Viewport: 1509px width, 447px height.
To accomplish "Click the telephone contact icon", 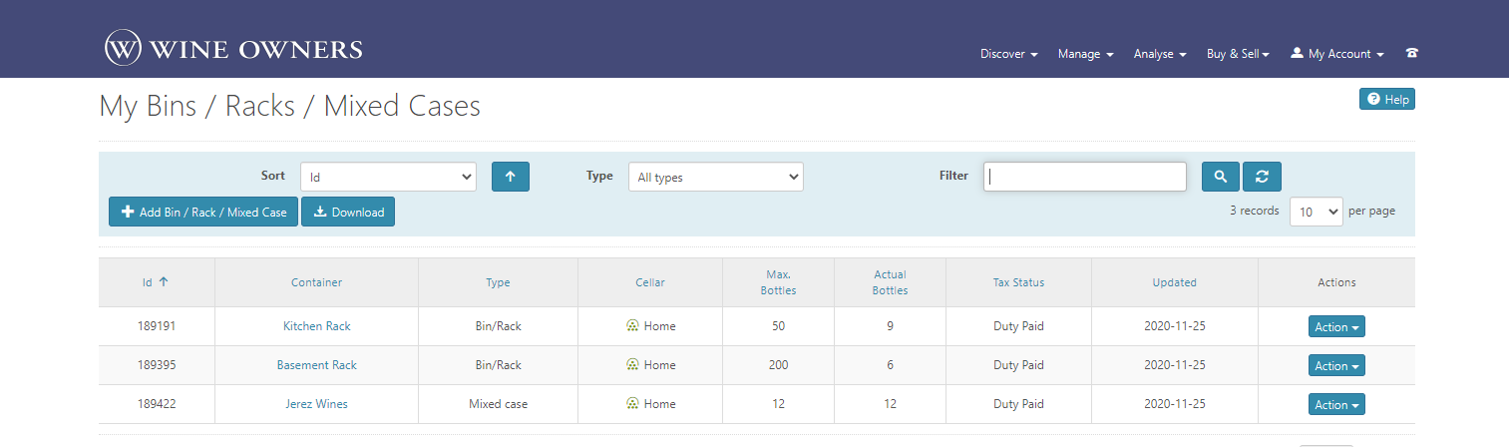I will pos(1411,54).
